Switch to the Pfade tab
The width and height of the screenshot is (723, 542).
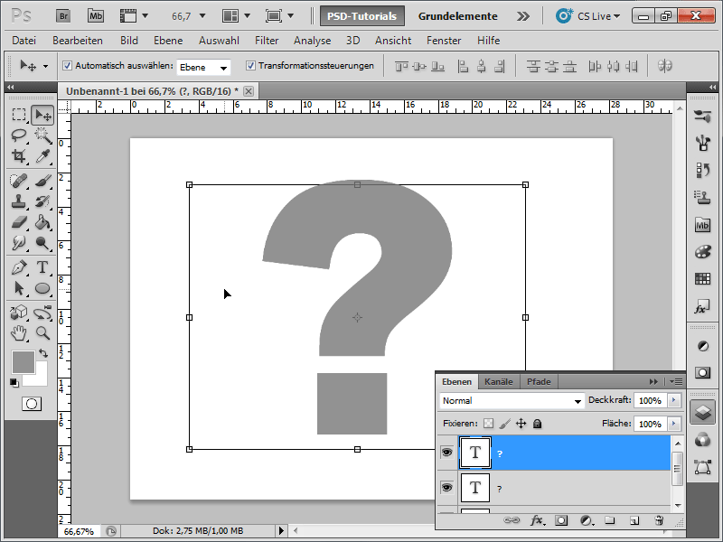[x=539, y=381]
